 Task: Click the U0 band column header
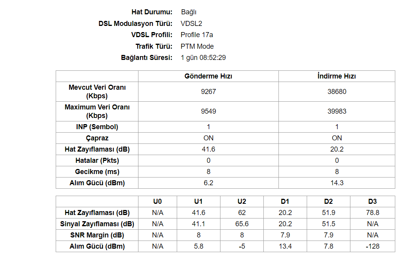tap(157, 202)
